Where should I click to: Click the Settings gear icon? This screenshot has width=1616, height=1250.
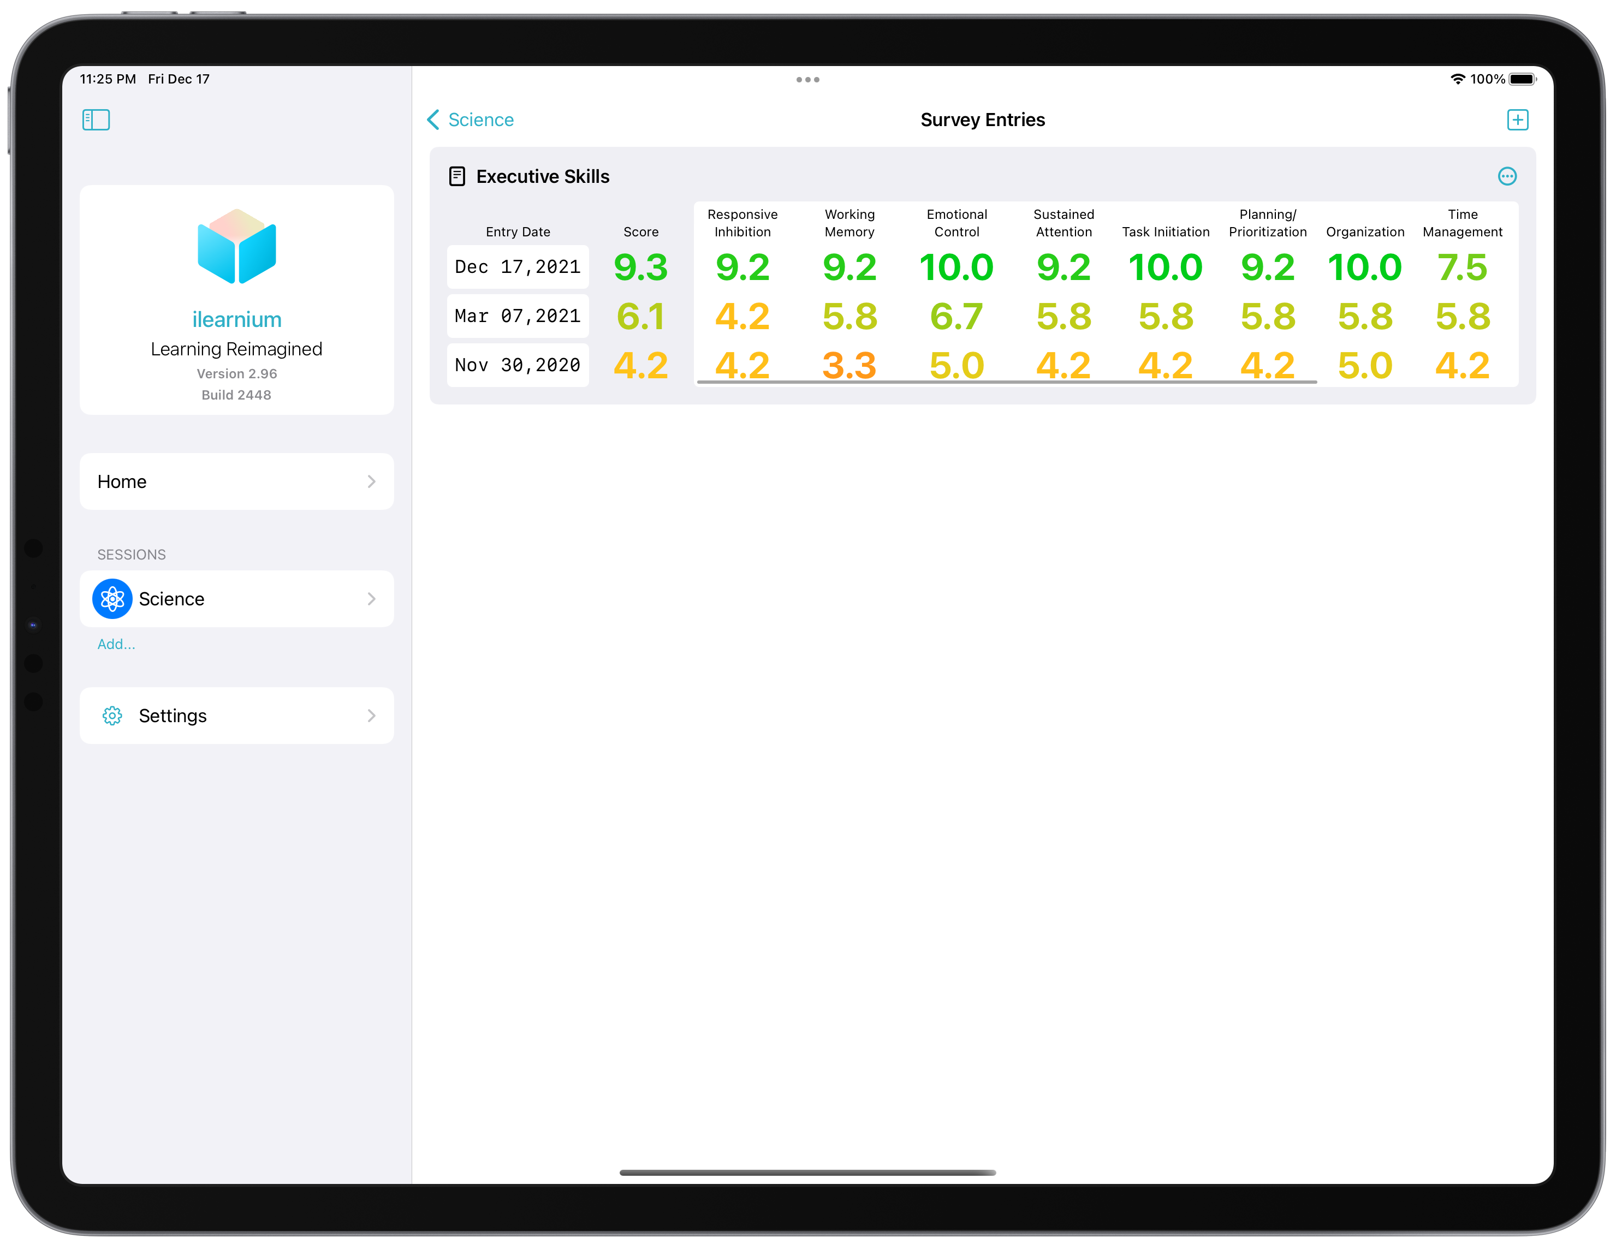(x=112, y=715)
